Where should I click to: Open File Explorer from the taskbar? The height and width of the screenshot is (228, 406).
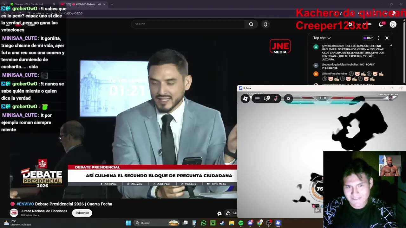click(232, 223)
